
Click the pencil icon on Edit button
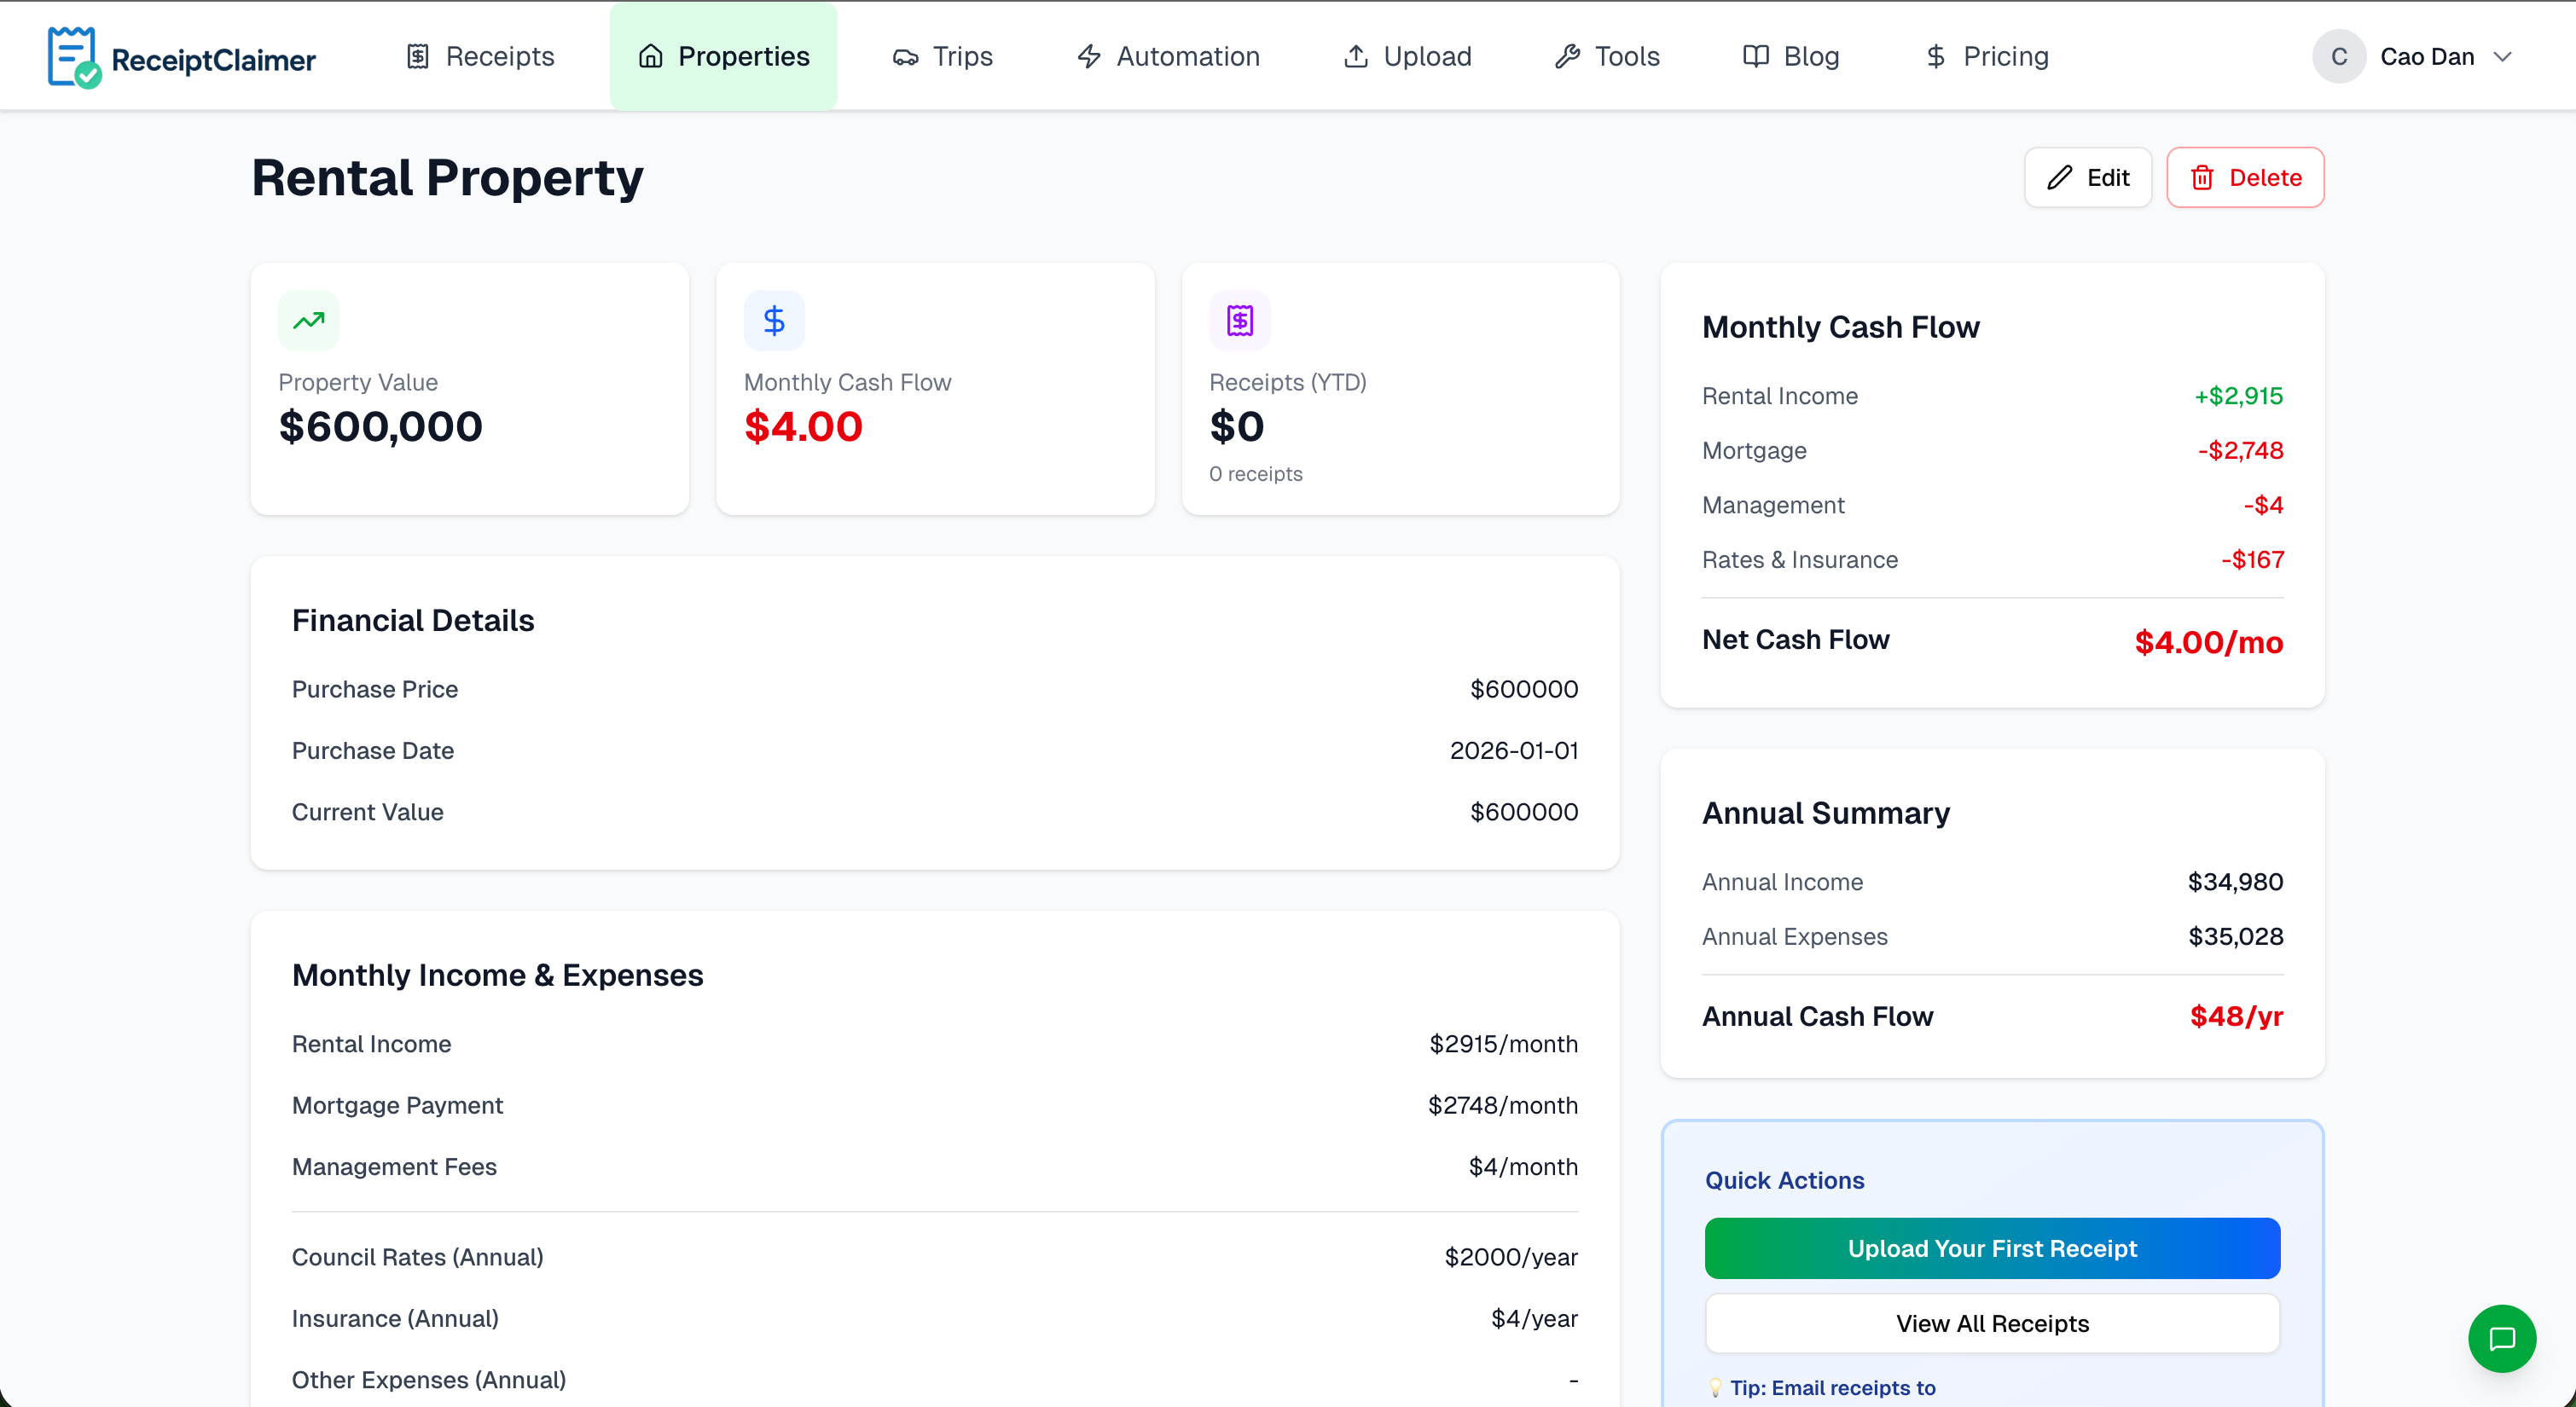click(2060, 178)
